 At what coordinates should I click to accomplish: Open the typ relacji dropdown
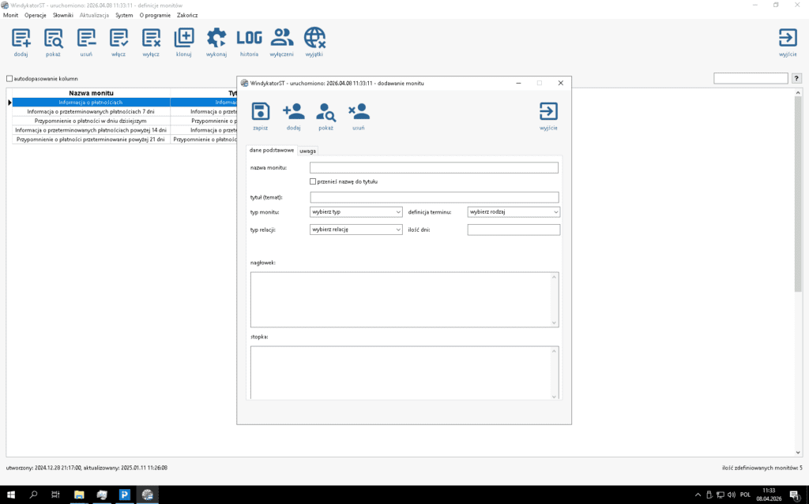(356, 230)
